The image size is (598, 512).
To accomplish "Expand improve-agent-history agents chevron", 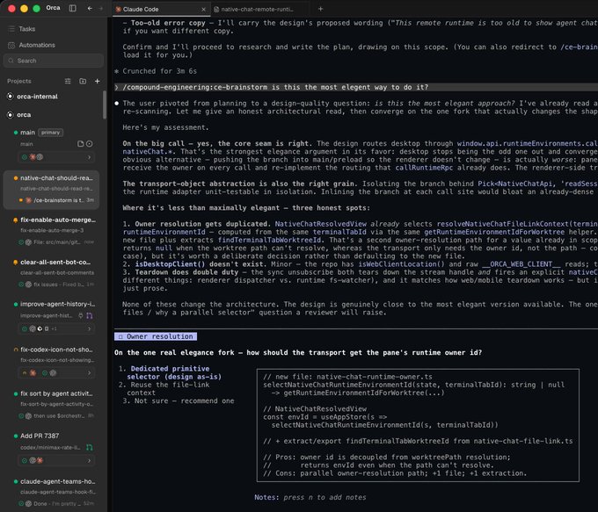I will pyautogui.click(x=89, y=328).
